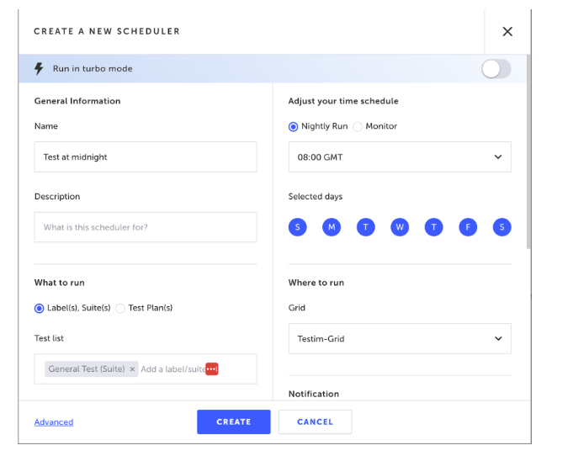Toggle the Sunday day circle

297,227
